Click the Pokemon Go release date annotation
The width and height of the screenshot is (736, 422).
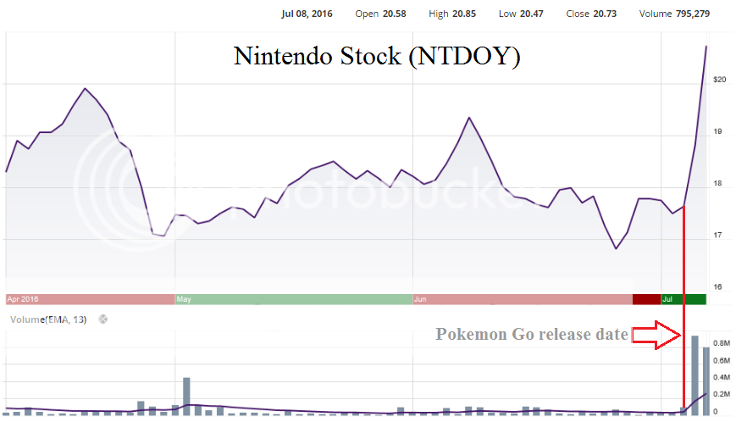point(532,334)
